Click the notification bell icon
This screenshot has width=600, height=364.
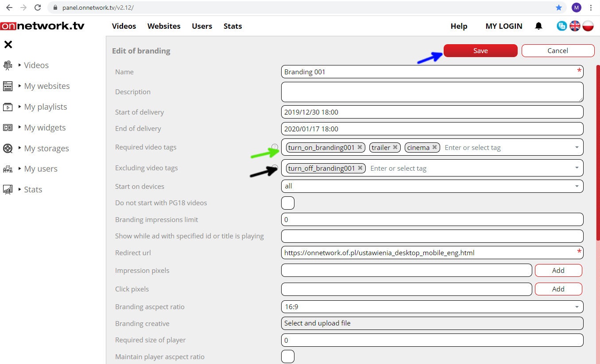pyautogui.click(x=538, y=26)
